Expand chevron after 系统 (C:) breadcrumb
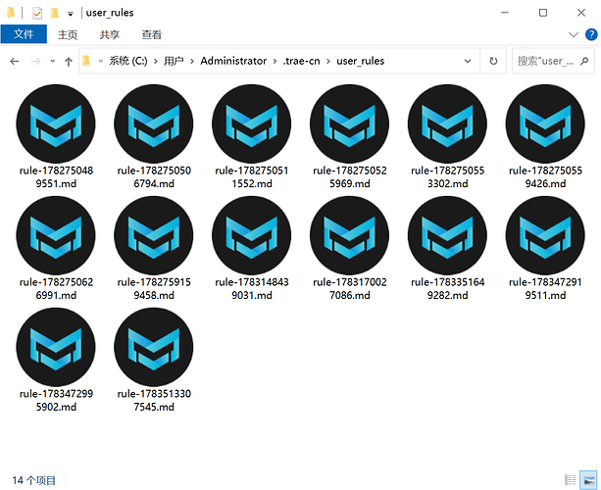Image resolution: width=601 pixels, height=490 pixels. point(156,61)
